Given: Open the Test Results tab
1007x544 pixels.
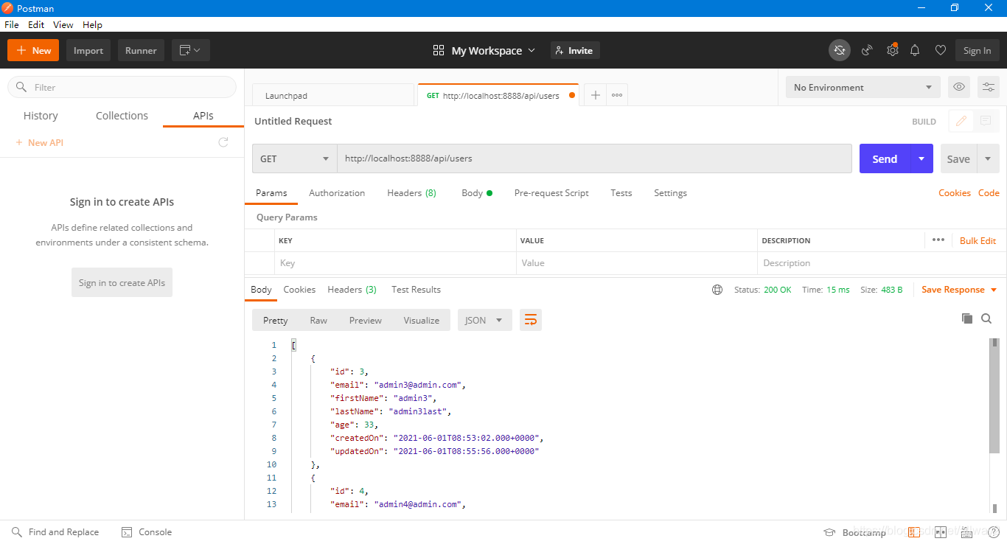Looking at the screenshot, I should [x=416, y=290].
